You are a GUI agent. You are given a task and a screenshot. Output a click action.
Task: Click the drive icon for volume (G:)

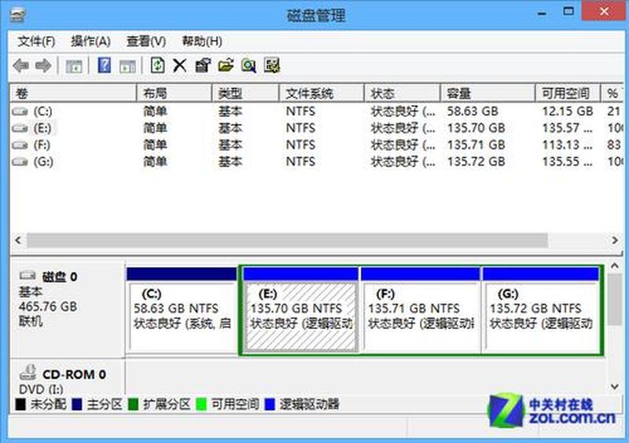20,162
